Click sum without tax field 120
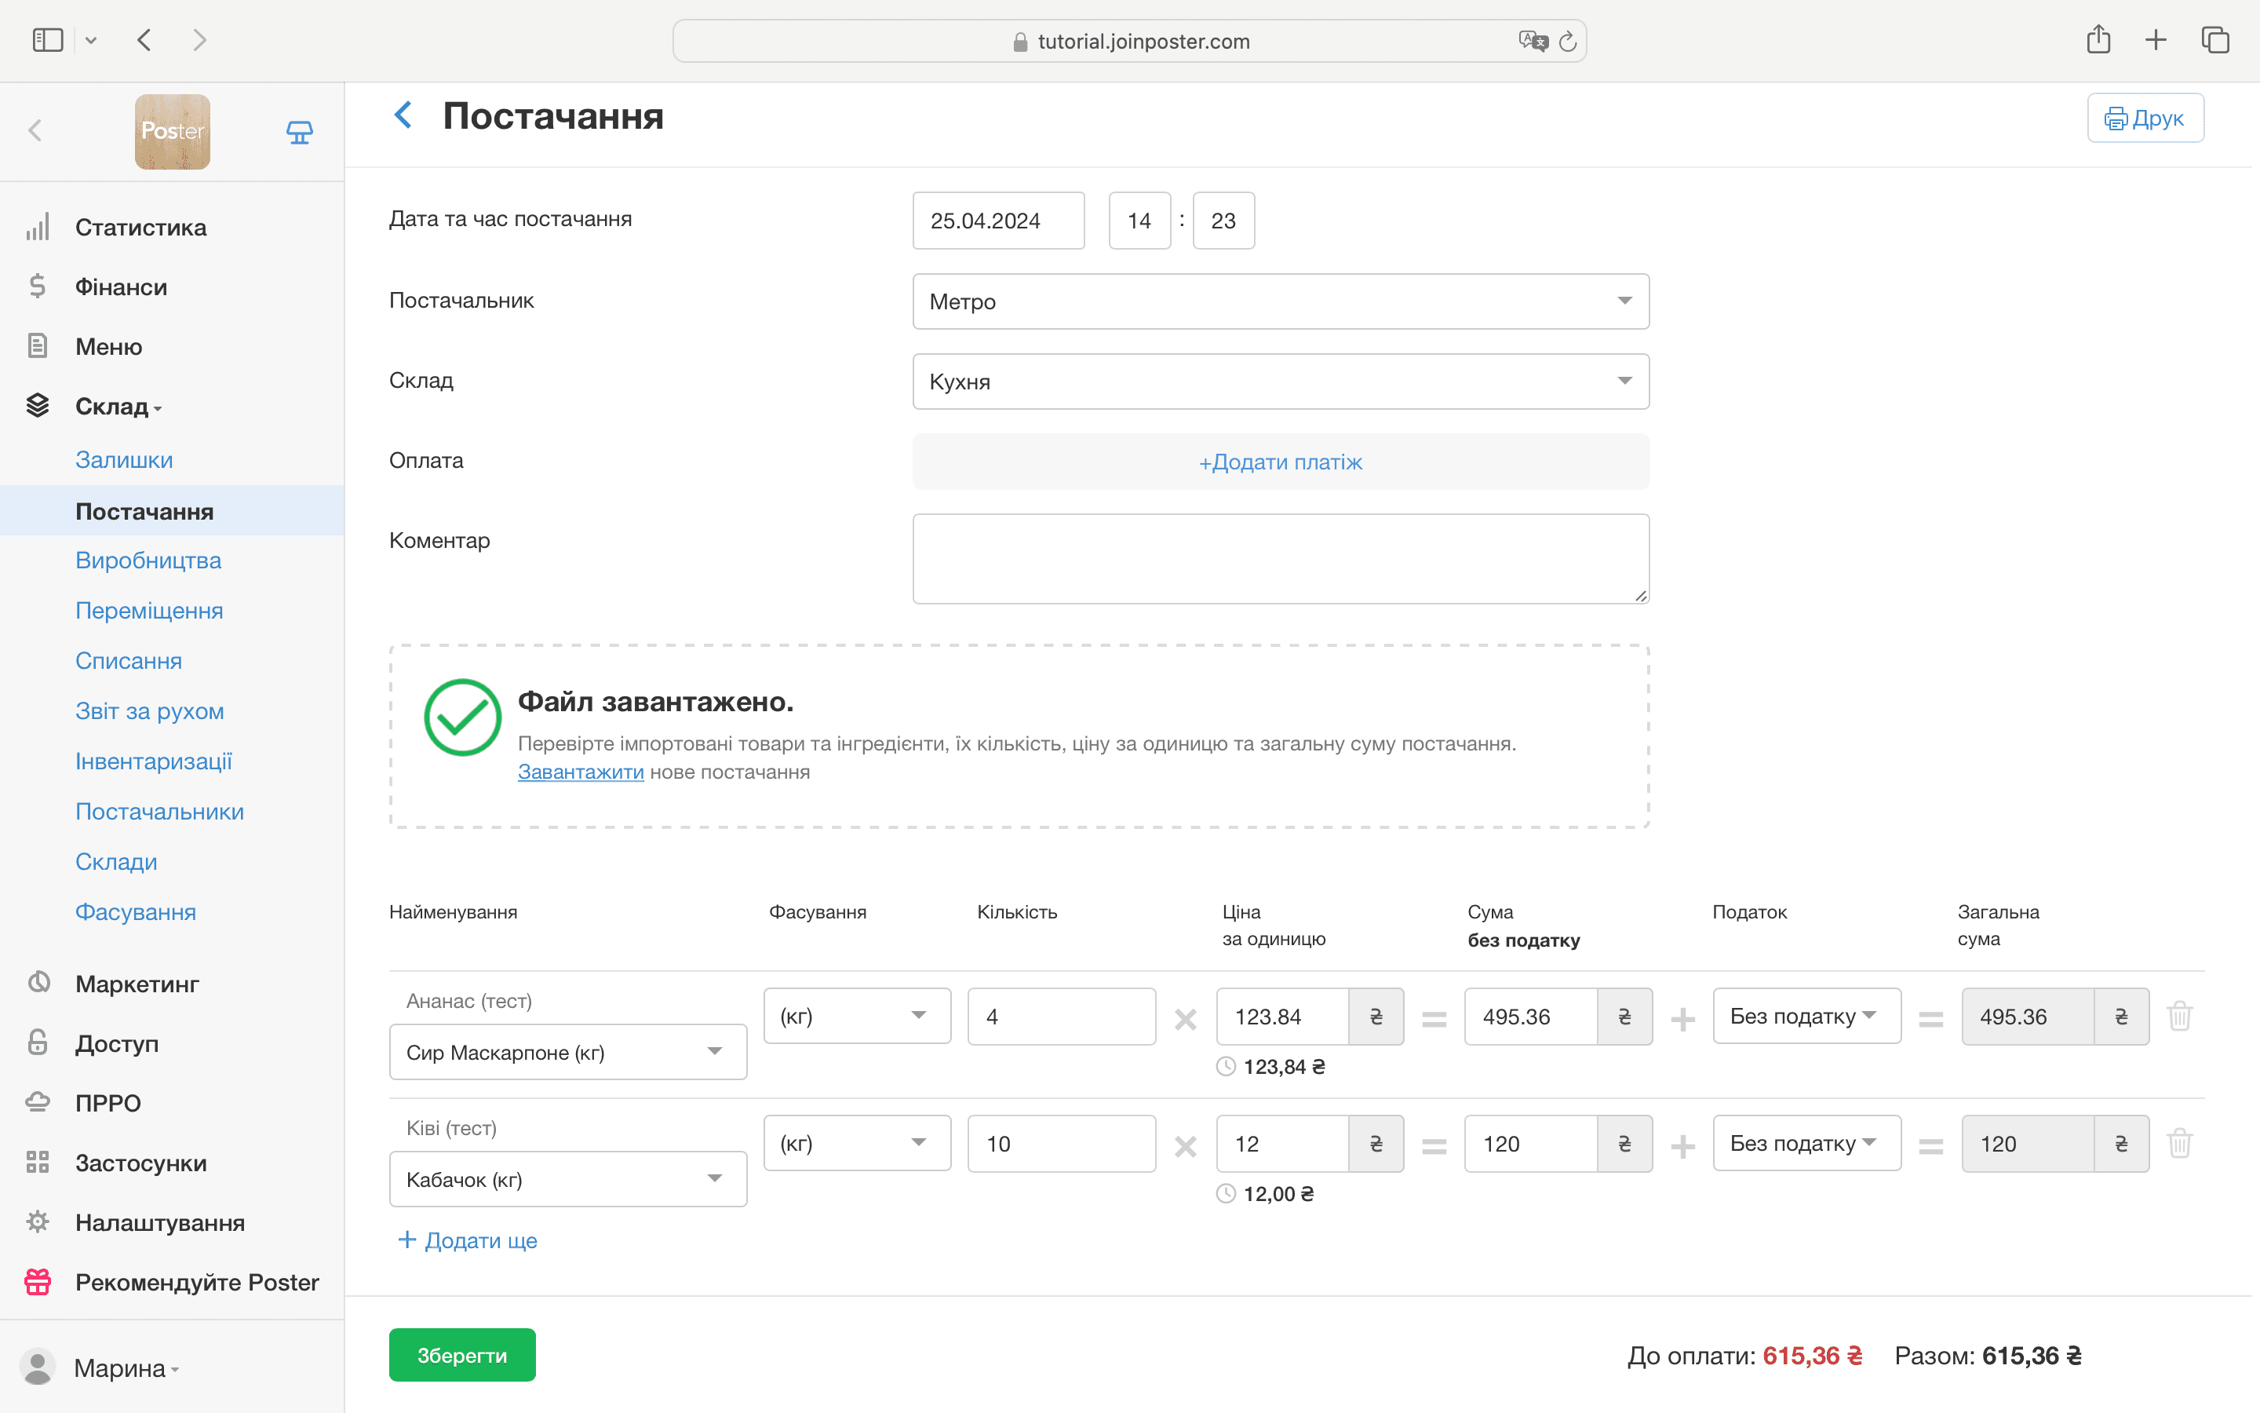The width and height of the screenshot is (2260, 1413). [1531, 1143]
